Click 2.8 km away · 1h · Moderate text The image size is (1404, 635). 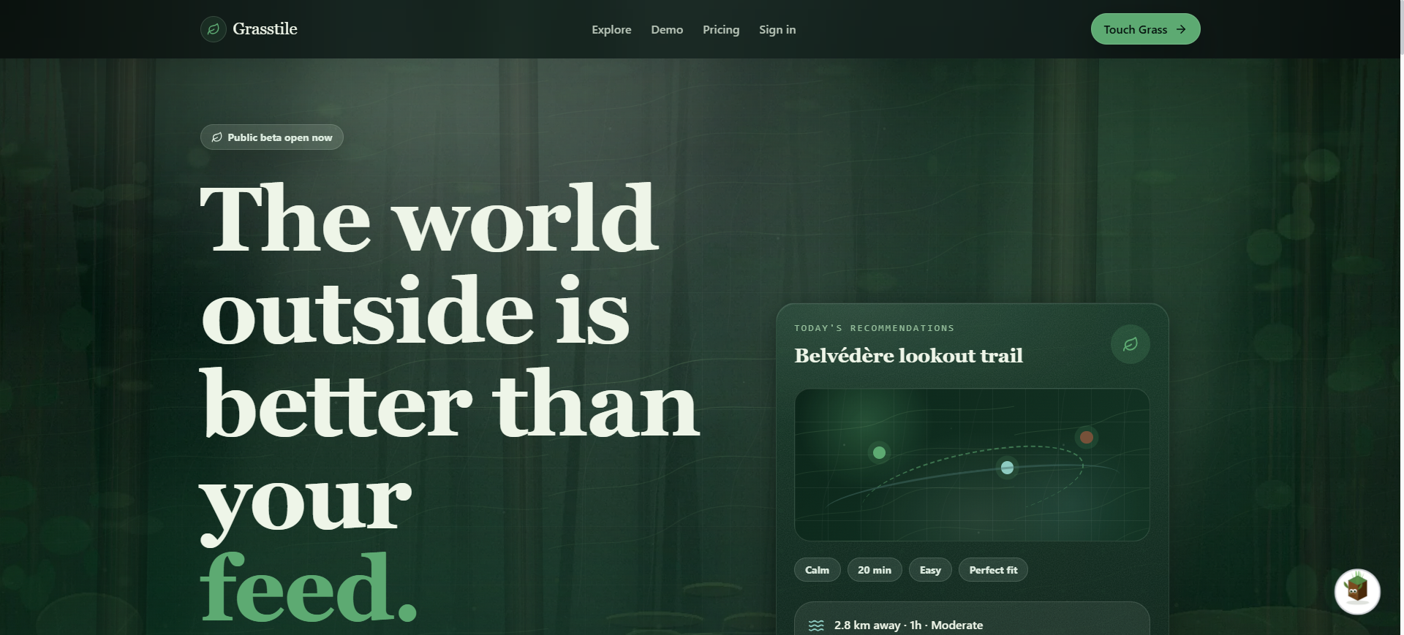(908, 626)
